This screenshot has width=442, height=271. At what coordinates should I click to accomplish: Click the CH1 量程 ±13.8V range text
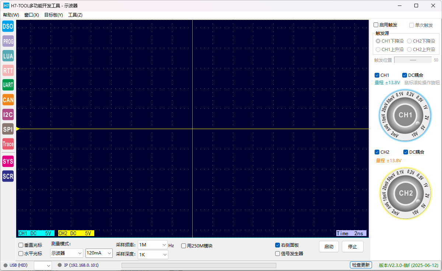coord(387,83)
